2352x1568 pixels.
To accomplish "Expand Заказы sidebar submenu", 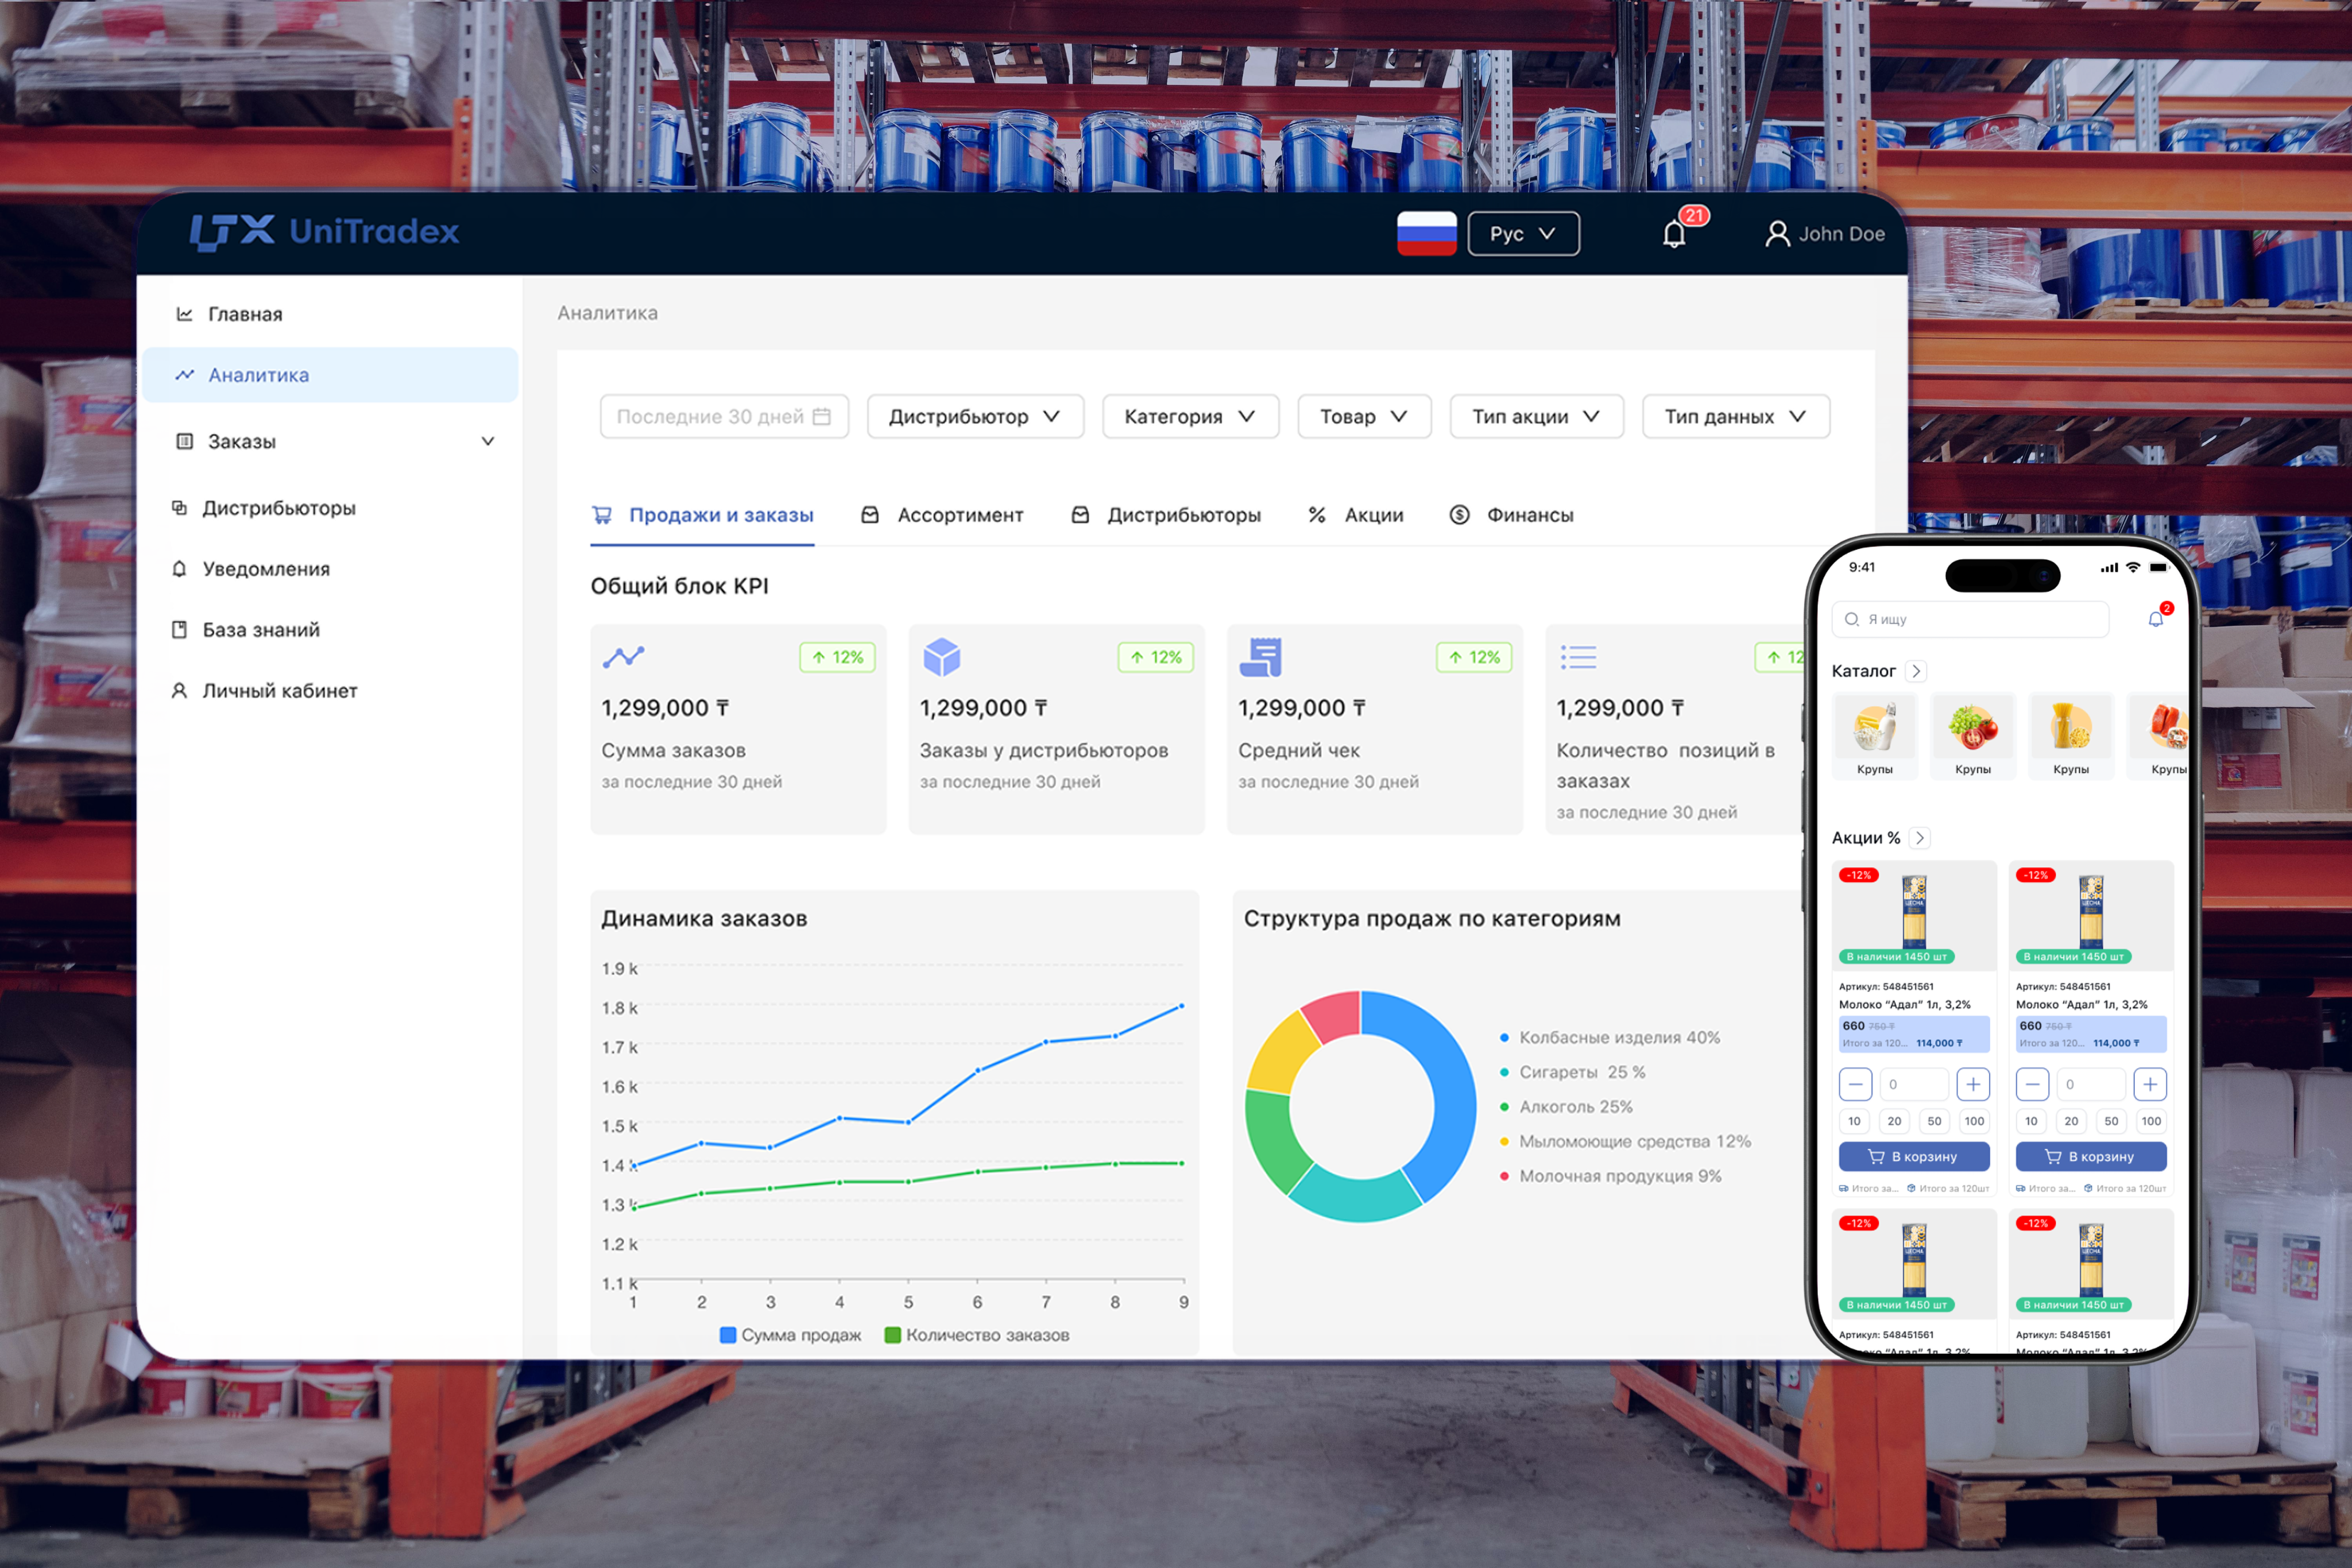I will tap(487, 441).
